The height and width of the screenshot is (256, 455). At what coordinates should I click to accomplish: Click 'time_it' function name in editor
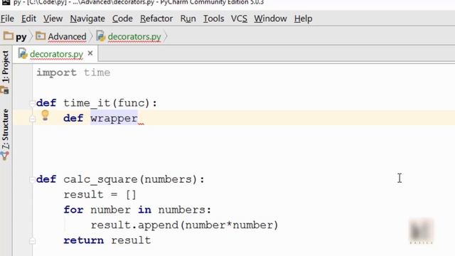tap(87, 103)
